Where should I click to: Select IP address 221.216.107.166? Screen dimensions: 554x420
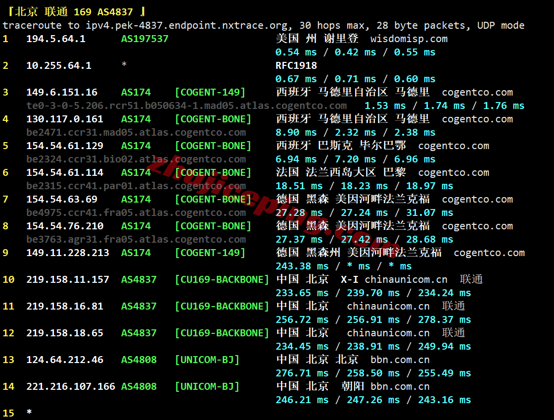coord(71,386)
